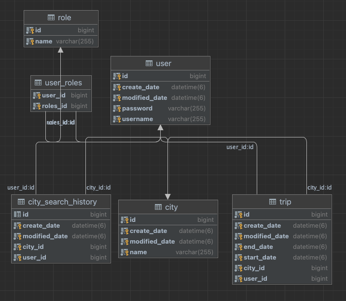Click key icon next to user_roles user_id
Screen dimensions: 346x301
37,96
